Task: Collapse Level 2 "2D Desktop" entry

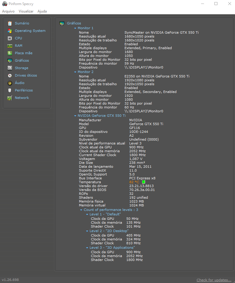Action: [x=87, y=231]
